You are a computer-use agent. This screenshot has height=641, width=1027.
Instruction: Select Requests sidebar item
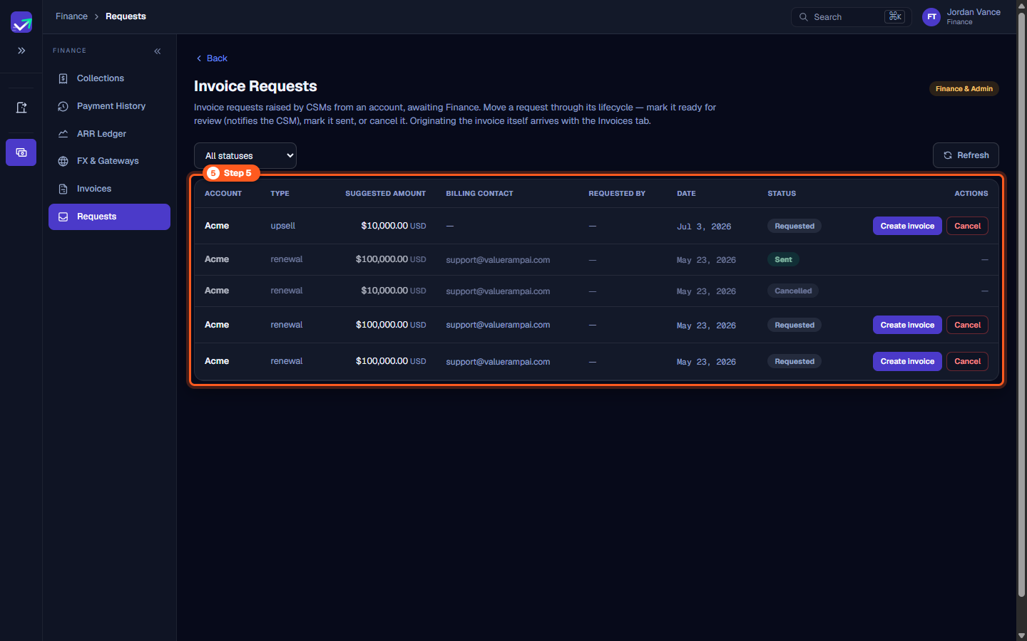coord(109,217)
